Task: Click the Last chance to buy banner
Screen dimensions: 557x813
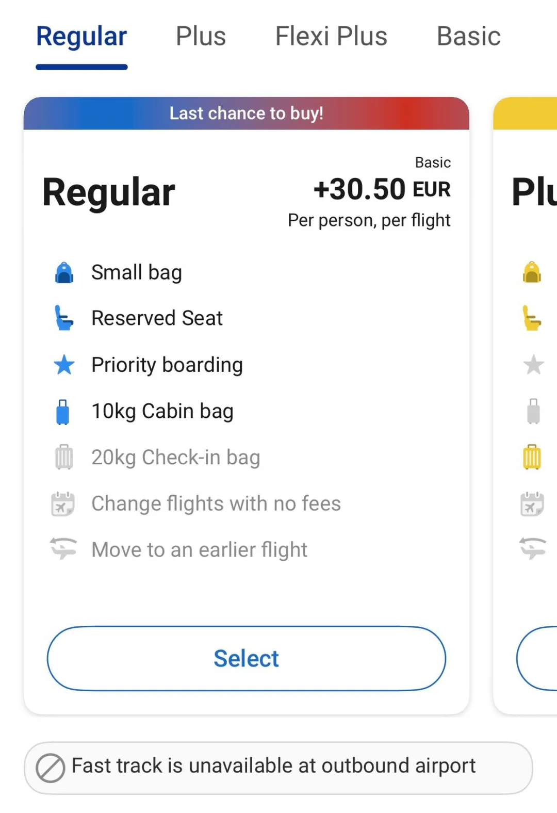Action: (247, 113)
